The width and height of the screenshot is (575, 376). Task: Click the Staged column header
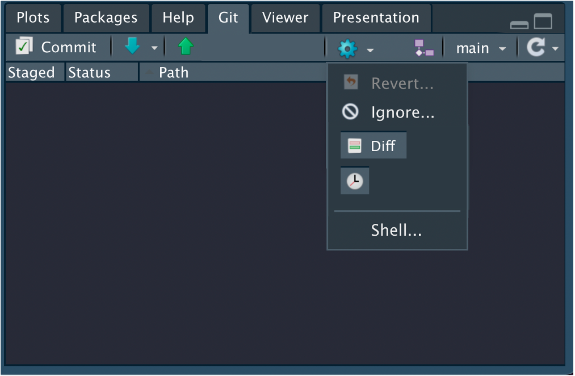pyautogui.click(x=31, y=72)
